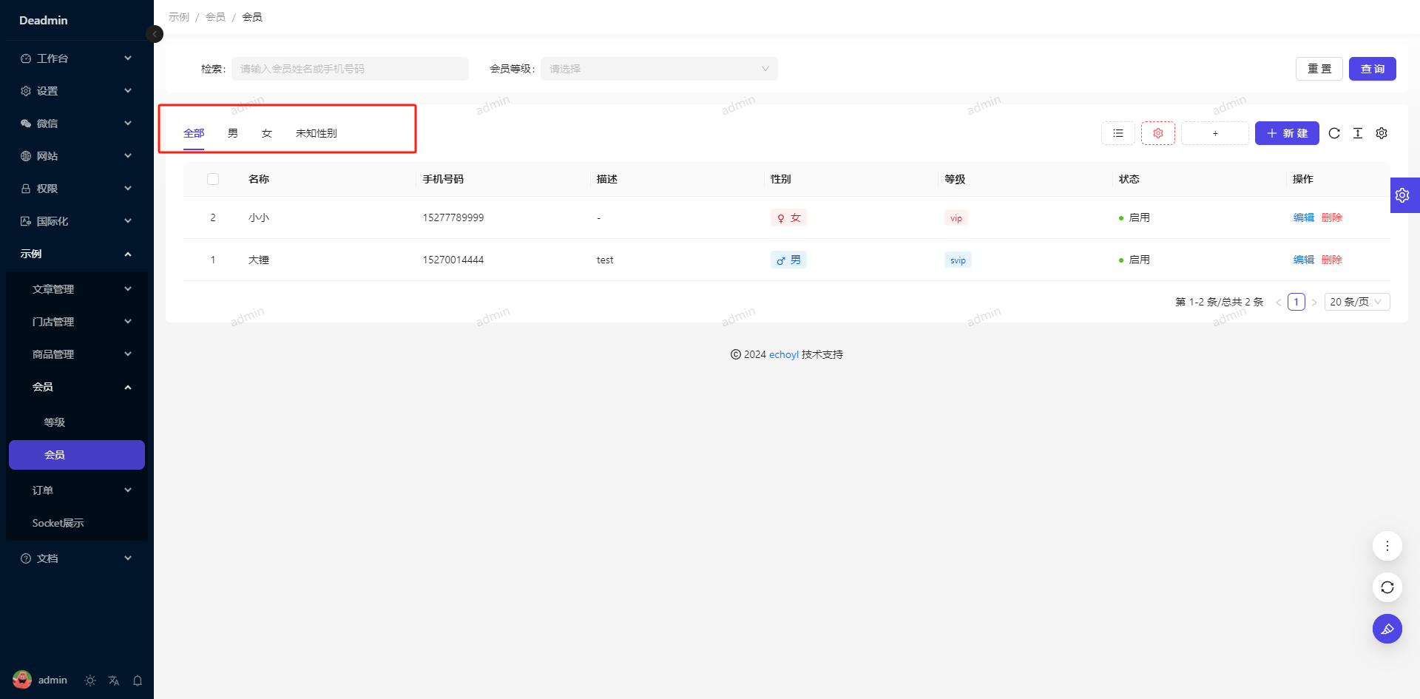Click the red dashed gear button
Viewport: 1420px width, 699px height.
click(x=1157, y=133)
